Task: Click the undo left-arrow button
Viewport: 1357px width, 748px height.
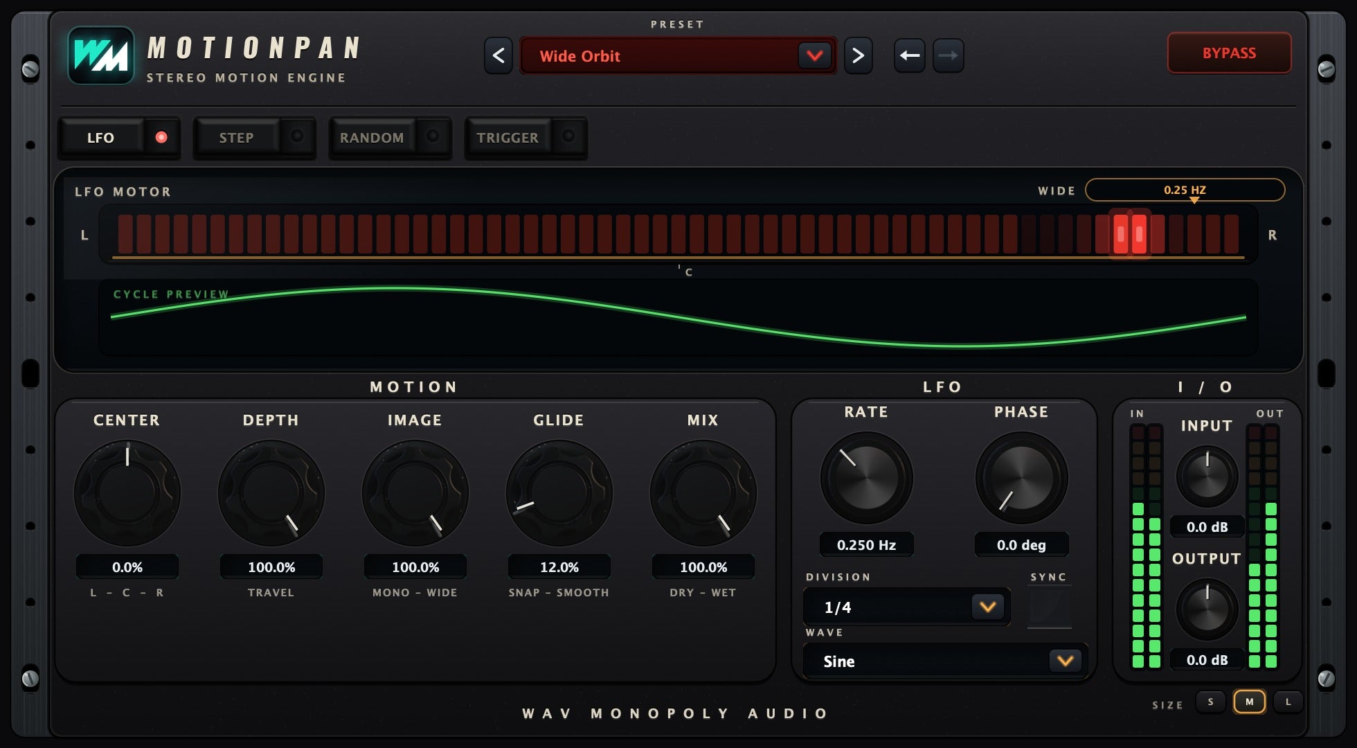Action: point(910,55)
